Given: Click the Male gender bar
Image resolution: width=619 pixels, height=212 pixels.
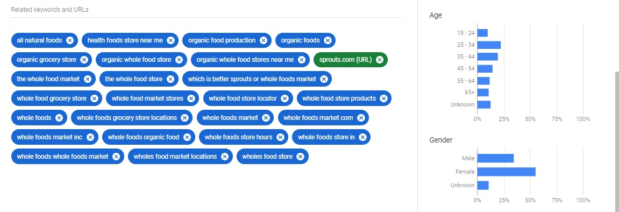Looking at the screenshot, I should (x=495, y=158).
